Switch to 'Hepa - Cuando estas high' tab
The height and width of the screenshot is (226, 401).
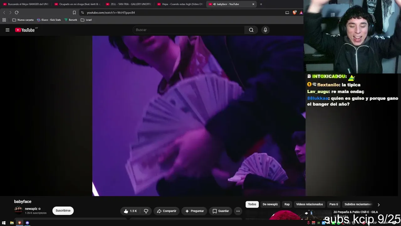tap(180, 4)
